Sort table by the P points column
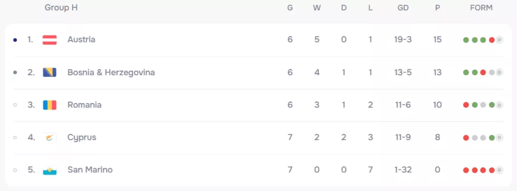Image resolution: width=517 pixels, height=191 pixels. coord(437,8)
